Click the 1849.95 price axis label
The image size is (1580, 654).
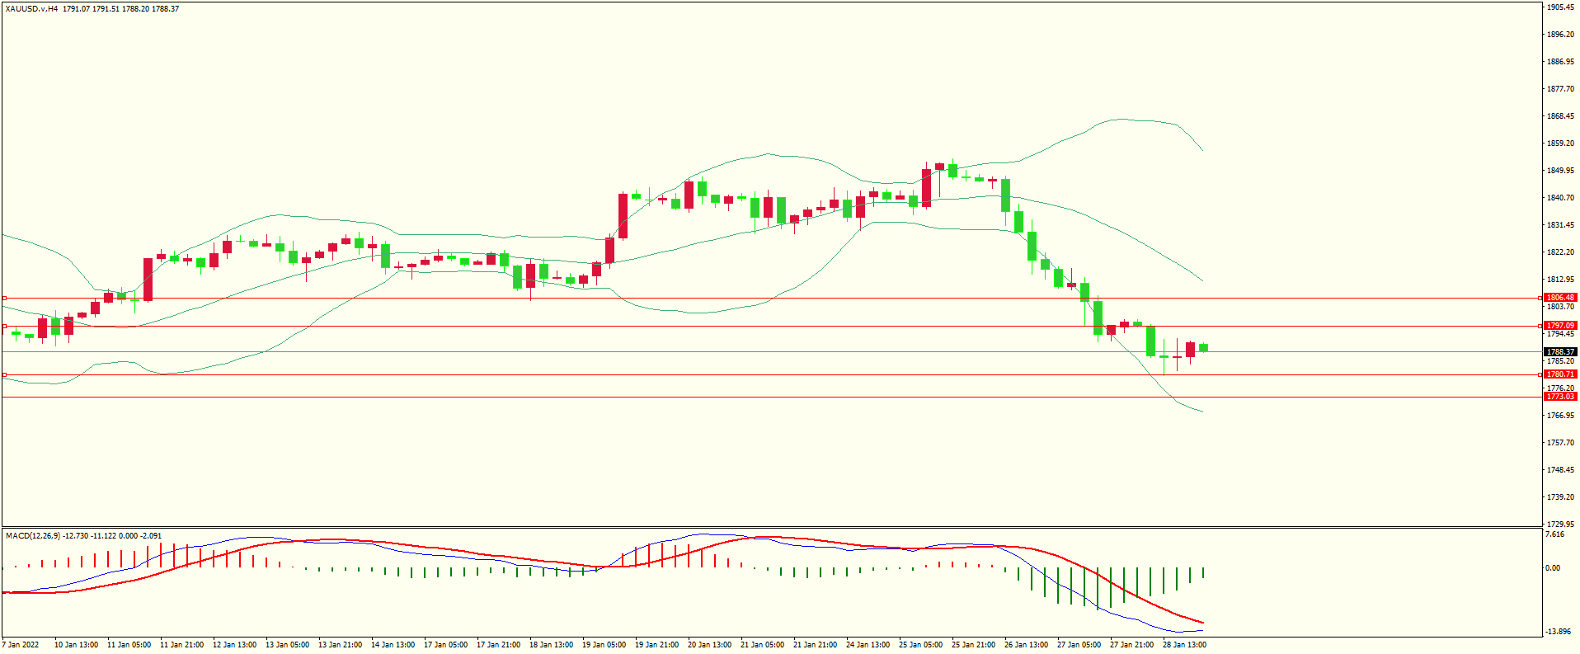point(1561,171)
